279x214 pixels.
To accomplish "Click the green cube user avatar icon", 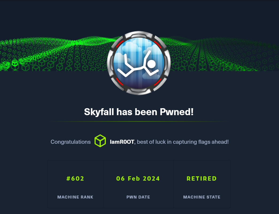I will click(100, 141).
